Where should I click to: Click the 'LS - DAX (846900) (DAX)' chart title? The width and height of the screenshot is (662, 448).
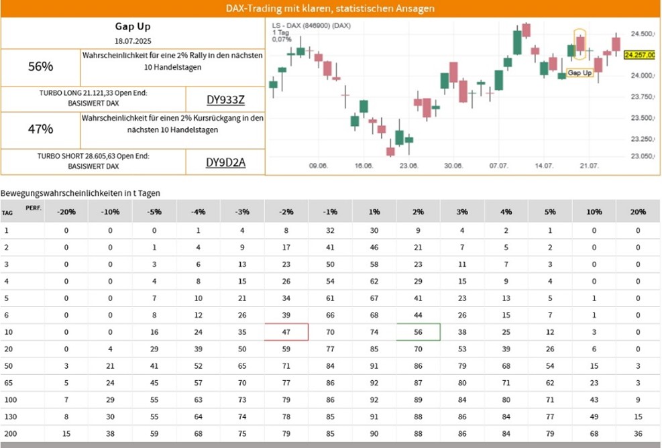[311, 25]
